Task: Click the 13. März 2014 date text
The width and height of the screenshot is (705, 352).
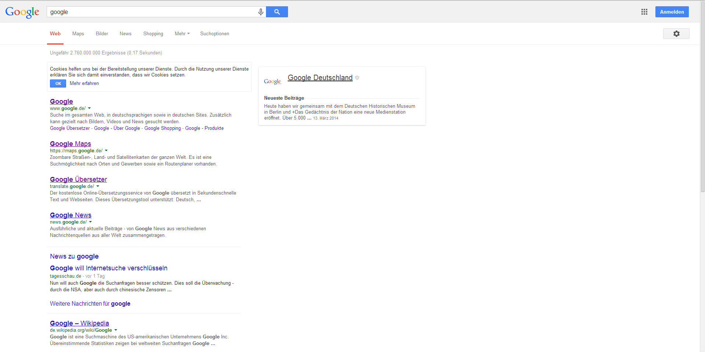Action: click(325, 118)
